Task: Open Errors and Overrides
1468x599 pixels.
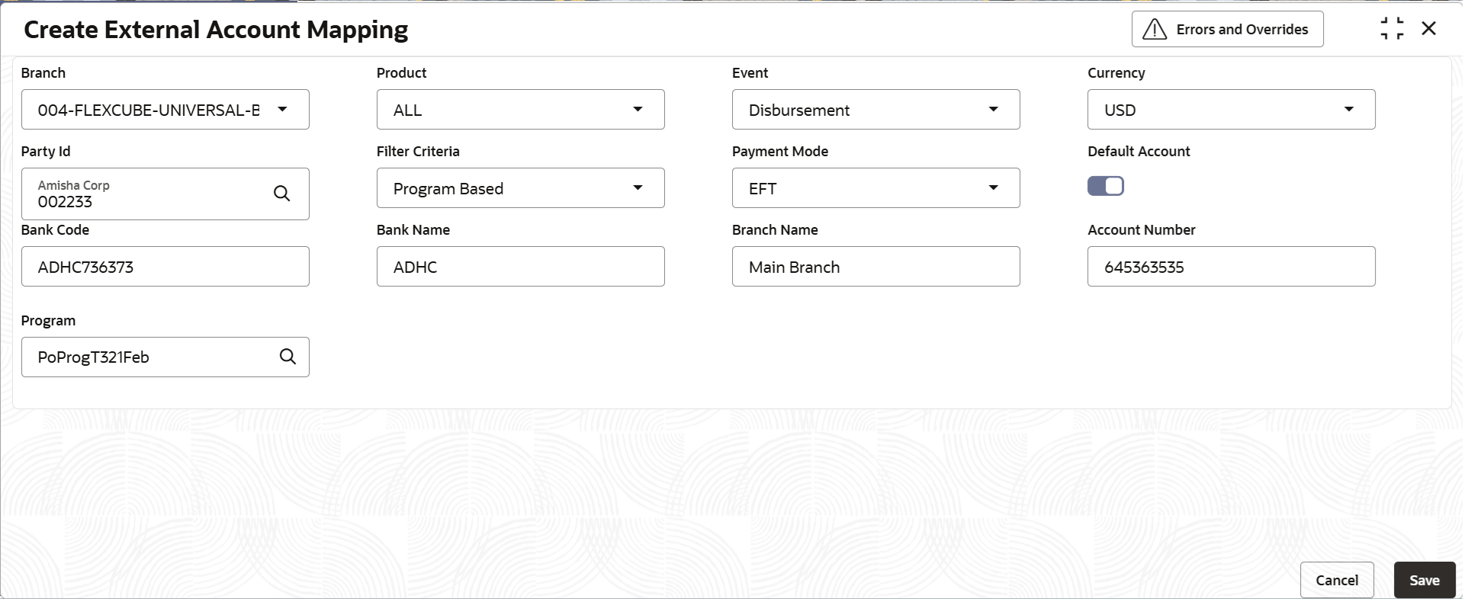Action: pos(1228,30)
